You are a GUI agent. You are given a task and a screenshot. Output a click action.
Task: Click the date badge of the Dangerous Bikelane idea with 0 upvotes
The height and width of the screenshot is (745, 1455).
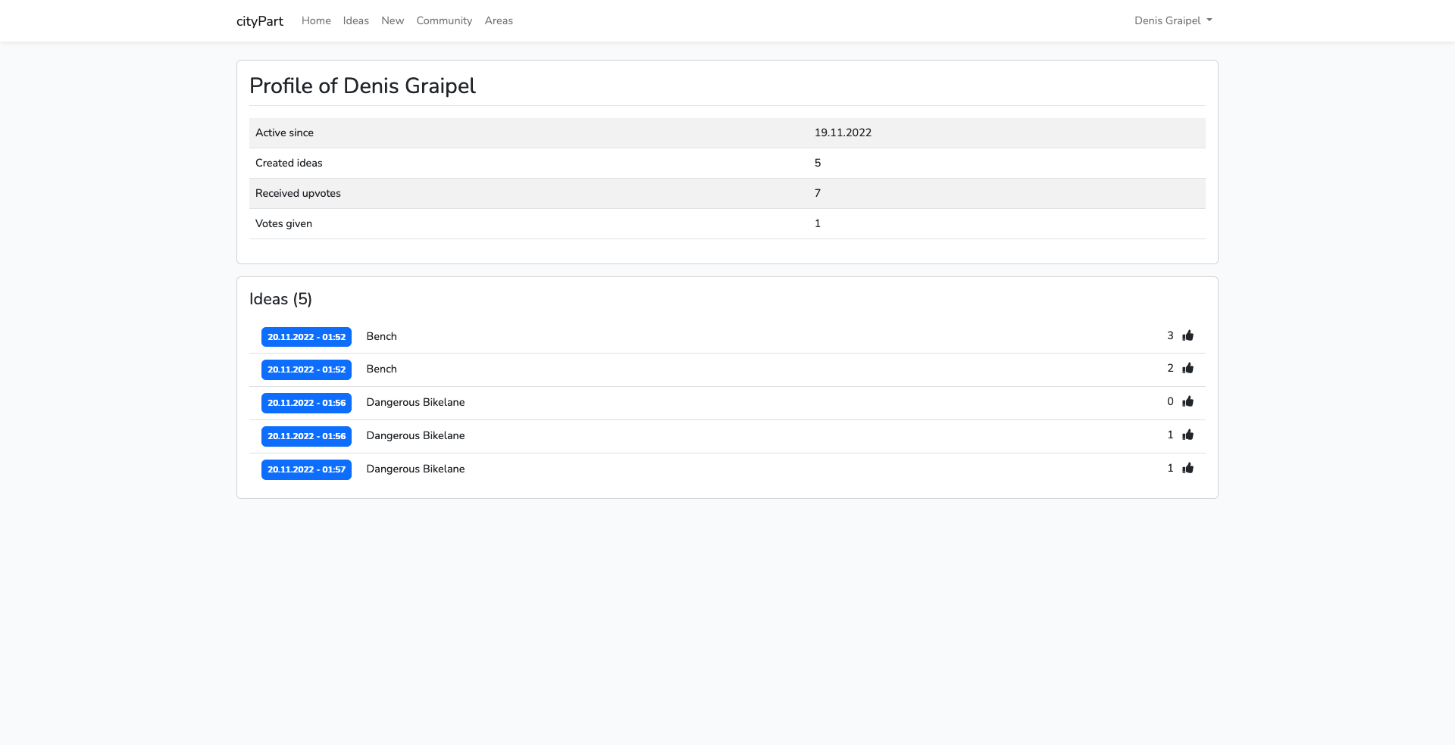coord(306,403)
